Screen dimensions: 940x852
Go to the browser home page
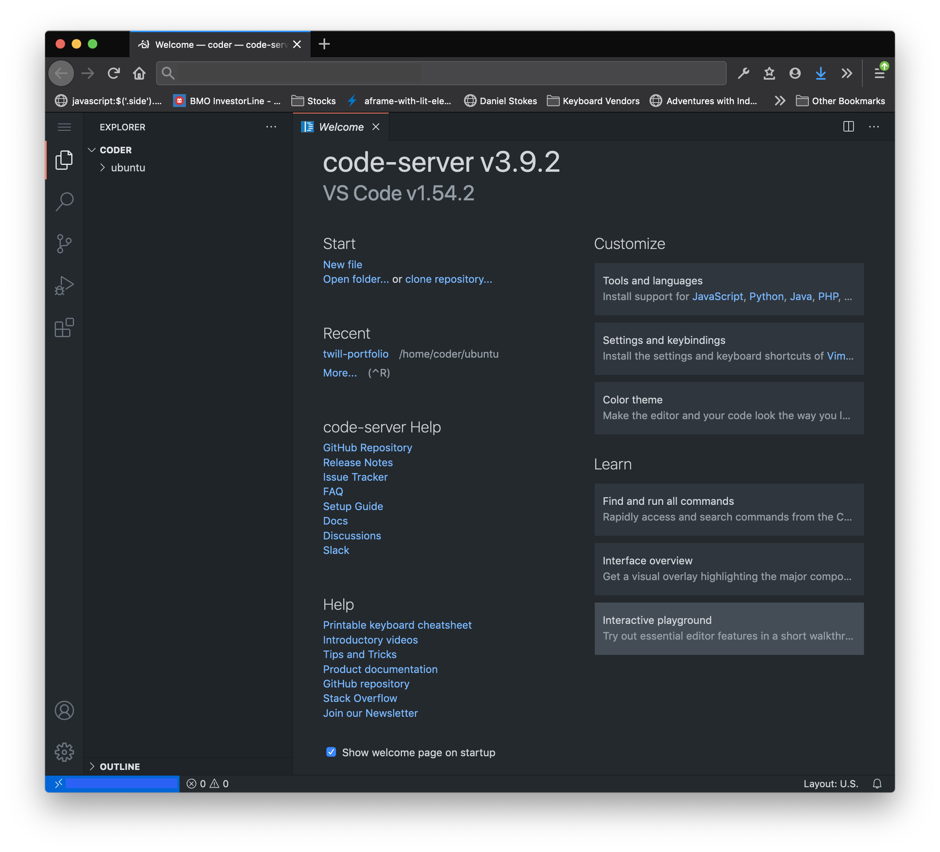[x=139, y=73]
